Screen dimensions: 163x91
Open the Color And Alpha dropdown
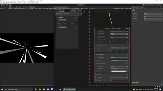[x=119, y=68]
